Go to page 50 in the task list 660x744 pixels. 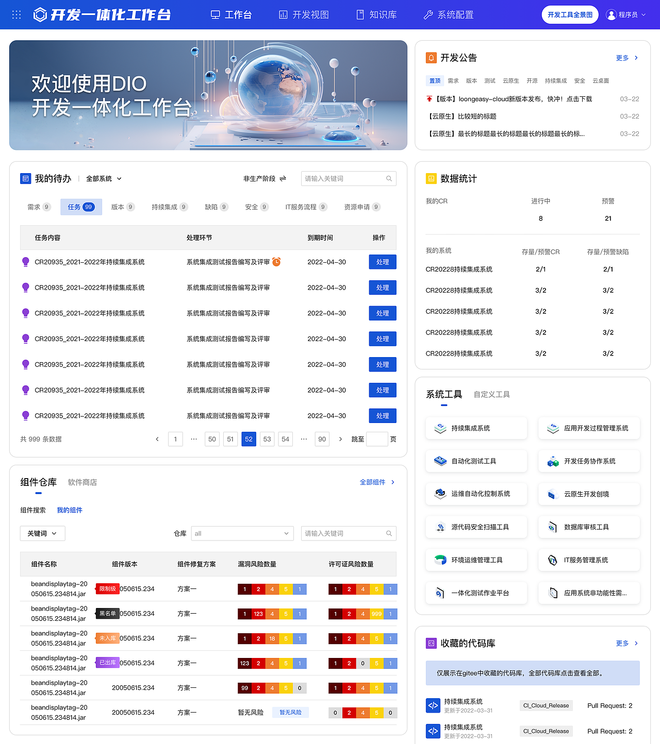coord(212,439)
